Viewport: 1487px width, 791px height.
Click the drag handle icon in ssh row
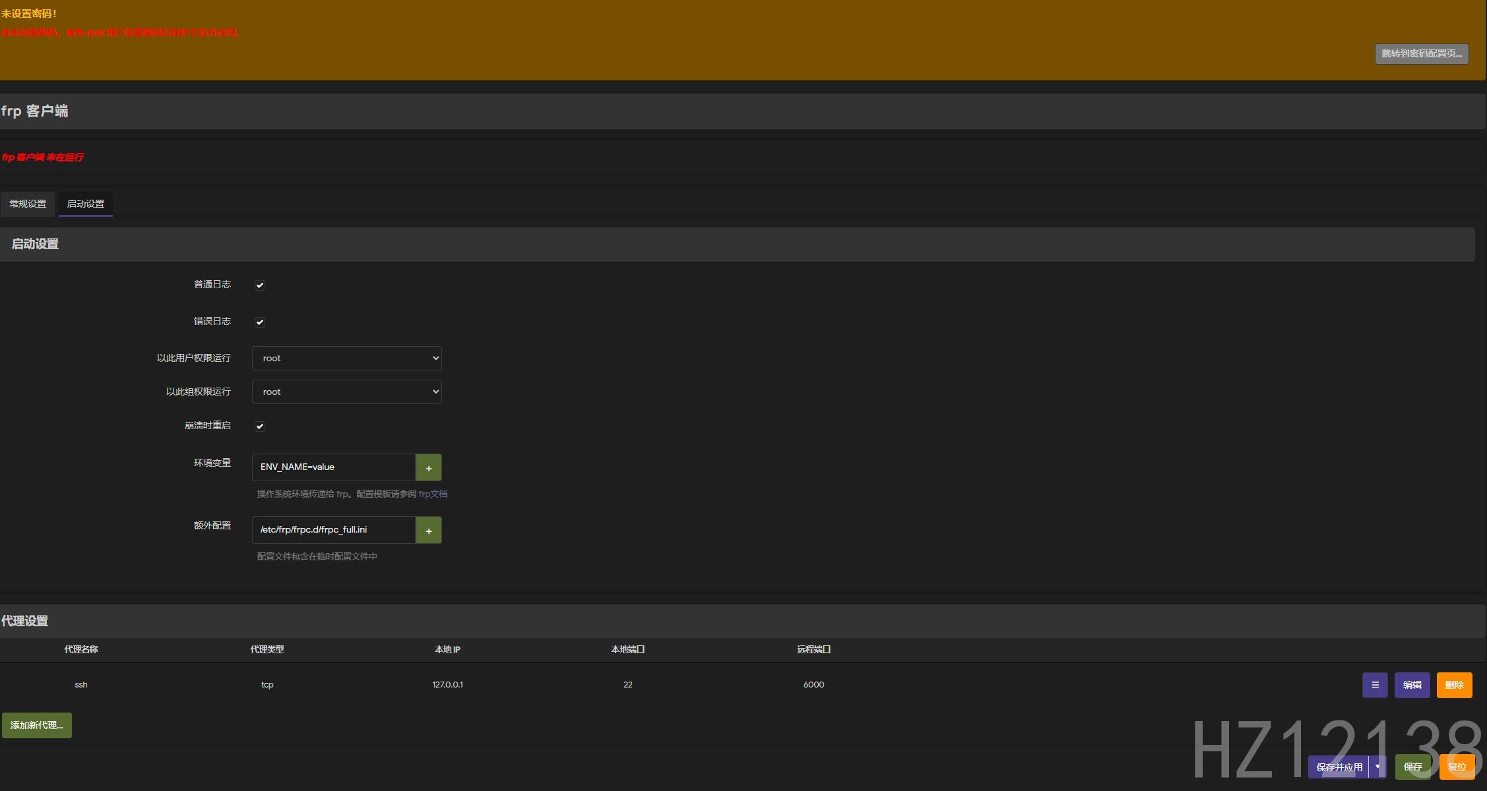[1375, 685]
